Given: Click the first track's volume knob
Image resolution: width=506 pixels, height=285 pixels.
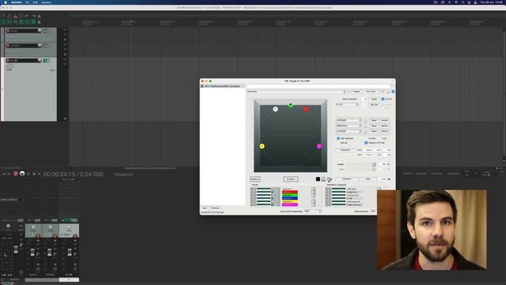Looking at the screenshot, I should pos(40,31).
